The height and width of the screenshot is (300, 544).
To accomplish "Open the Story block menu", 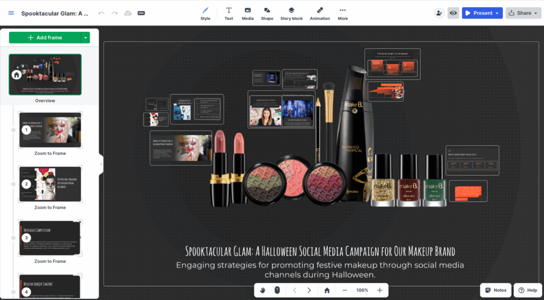I will pos(291,13).
